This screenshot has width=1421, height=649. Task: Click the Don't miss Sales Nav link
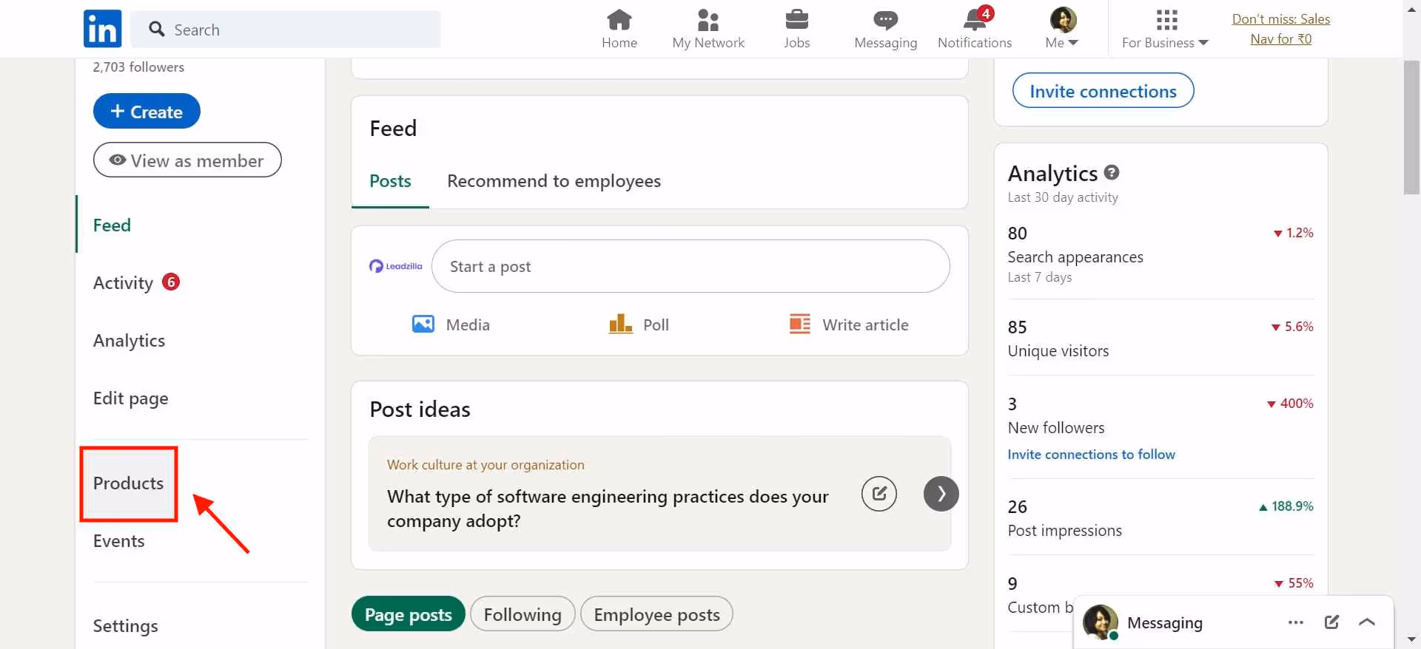[x=1280, y=29]
